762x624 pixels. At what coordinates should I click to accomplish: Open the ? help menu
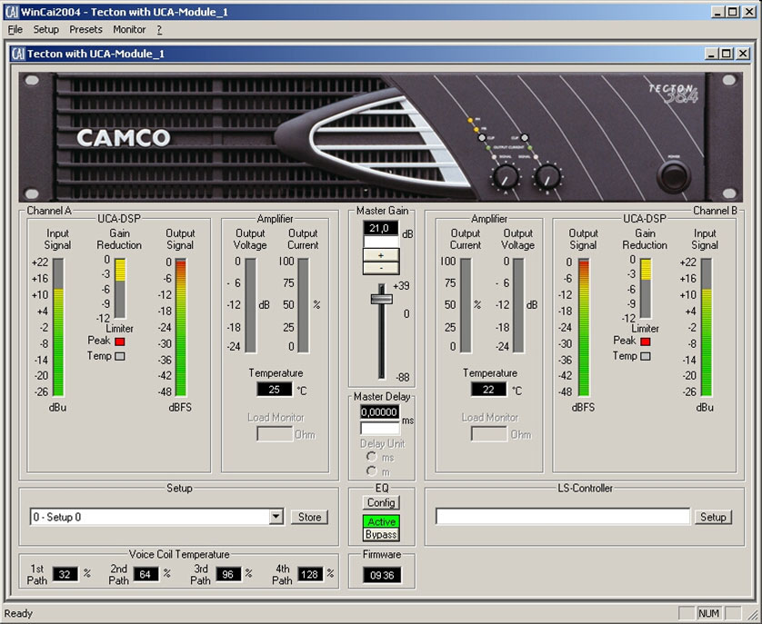pyautogui.click(x=159, y=30)
